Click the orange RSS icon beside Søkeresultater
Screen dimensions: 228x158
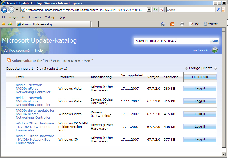9,60
